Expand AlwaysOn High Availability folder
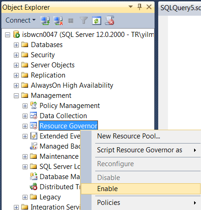The width and height of the screenshot is (201, 210). (16, 85)
